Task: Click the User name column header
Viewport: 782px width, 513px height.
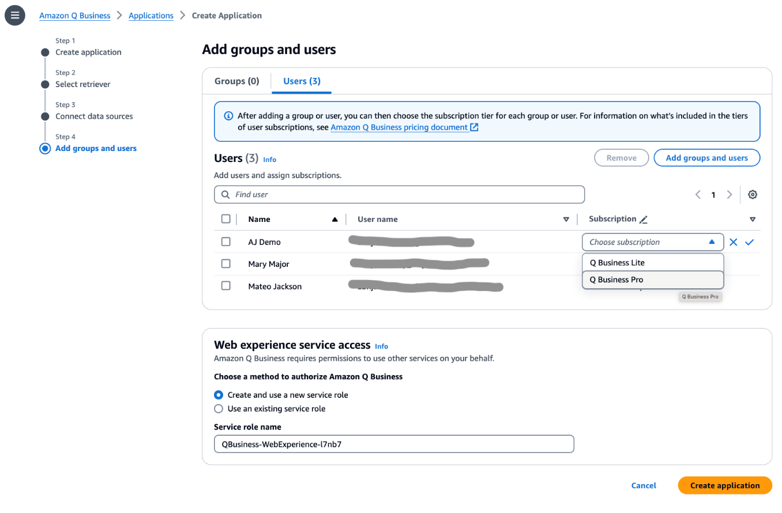Action: coord(378,220)
